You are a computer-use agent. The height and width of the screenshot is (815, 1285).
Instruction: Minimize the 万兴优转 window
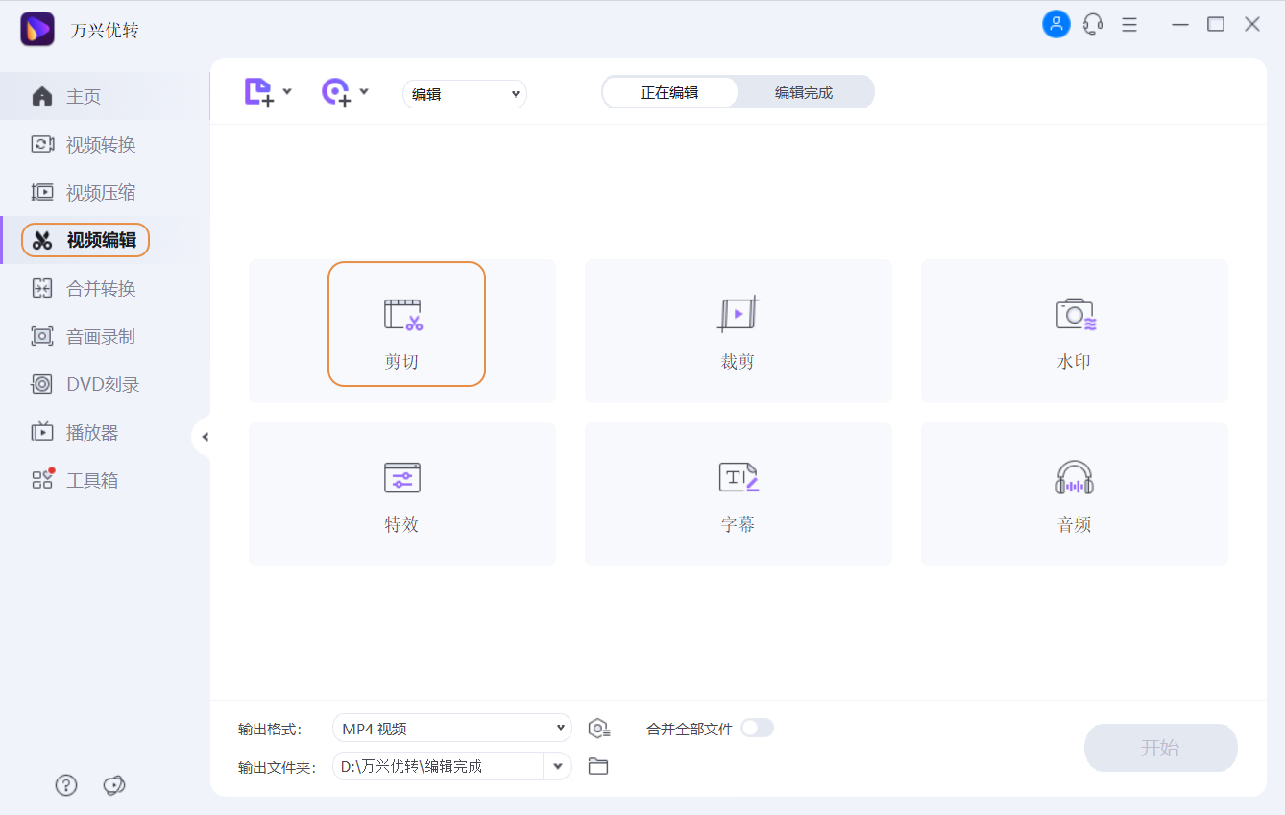coord(1180,24)
